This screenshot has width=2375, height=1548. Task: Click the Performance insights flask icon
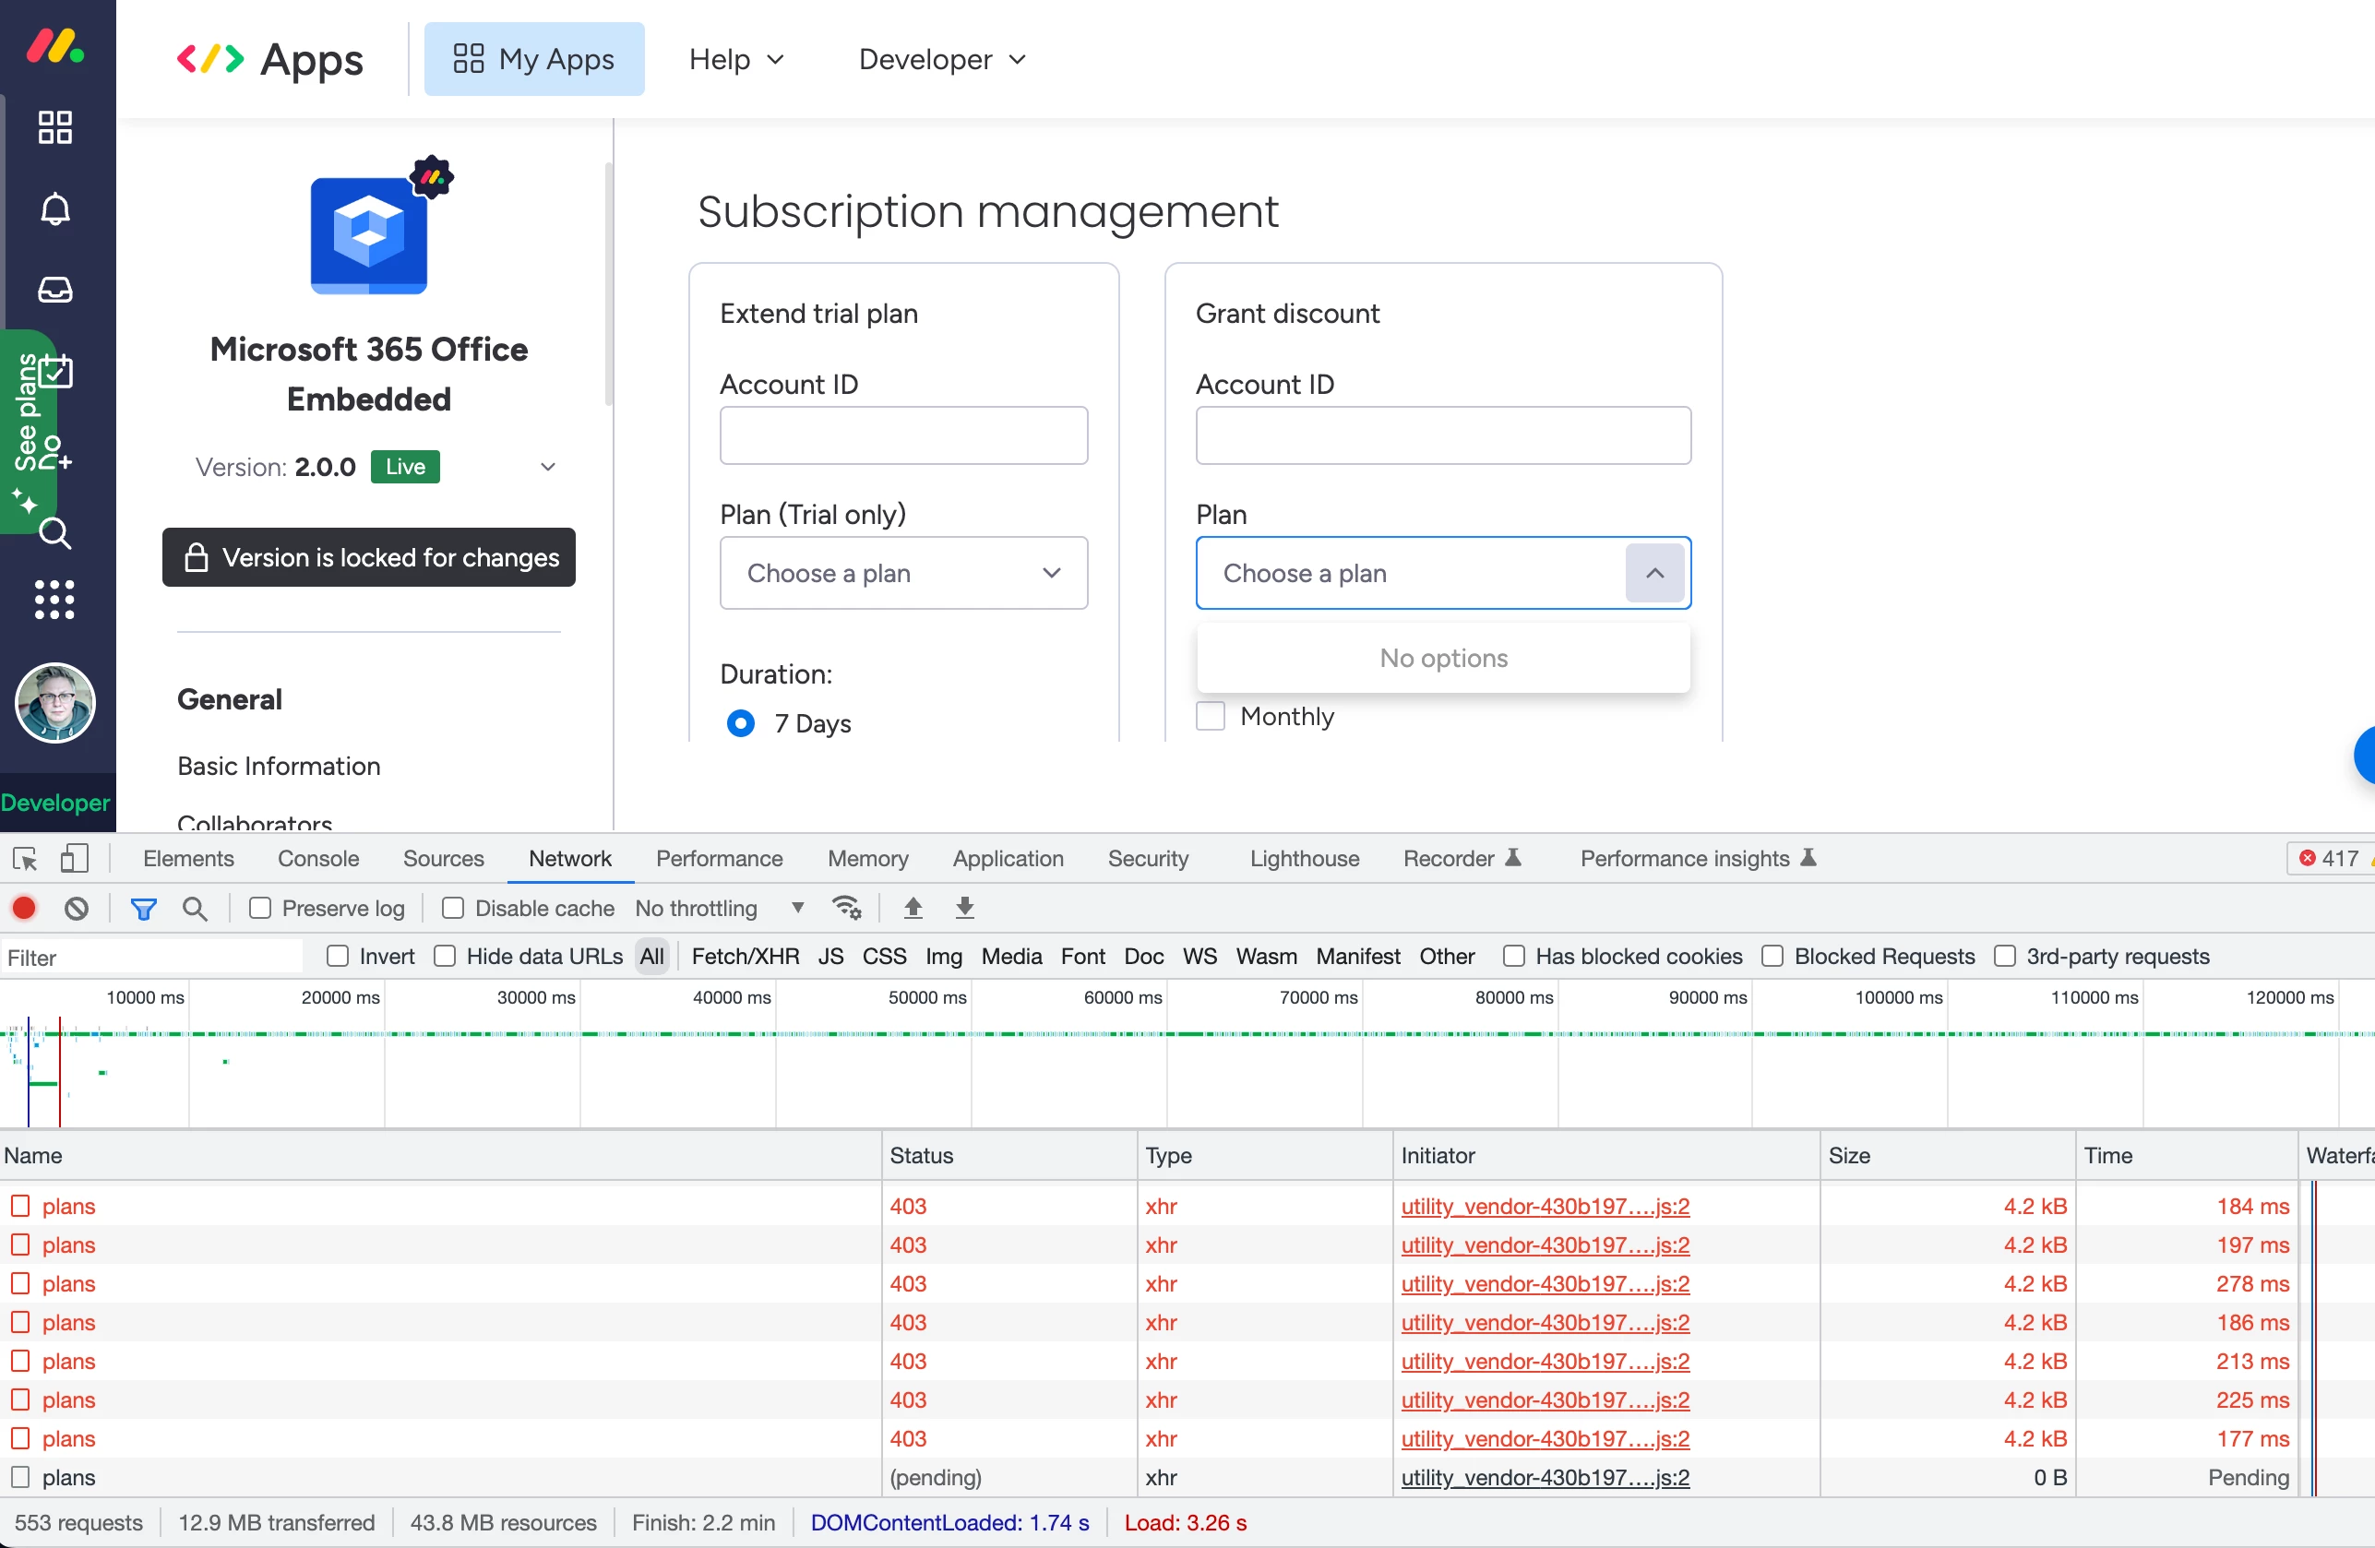[1808, 858]
